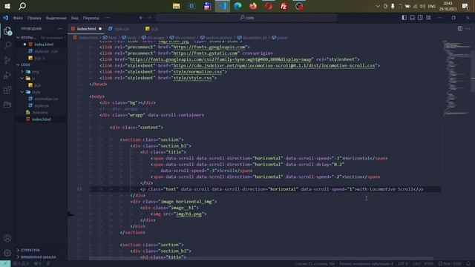Click the HTML language mode in status bar
This screenshot has height=267, width=475.
pyautogui.click(x=428, y=264)
